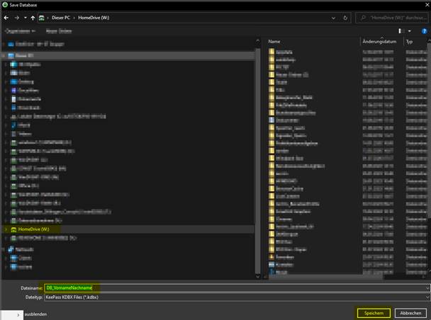Click the Abbrechen button
Viewport: 431px width, 320px height.
click(410, 313)
